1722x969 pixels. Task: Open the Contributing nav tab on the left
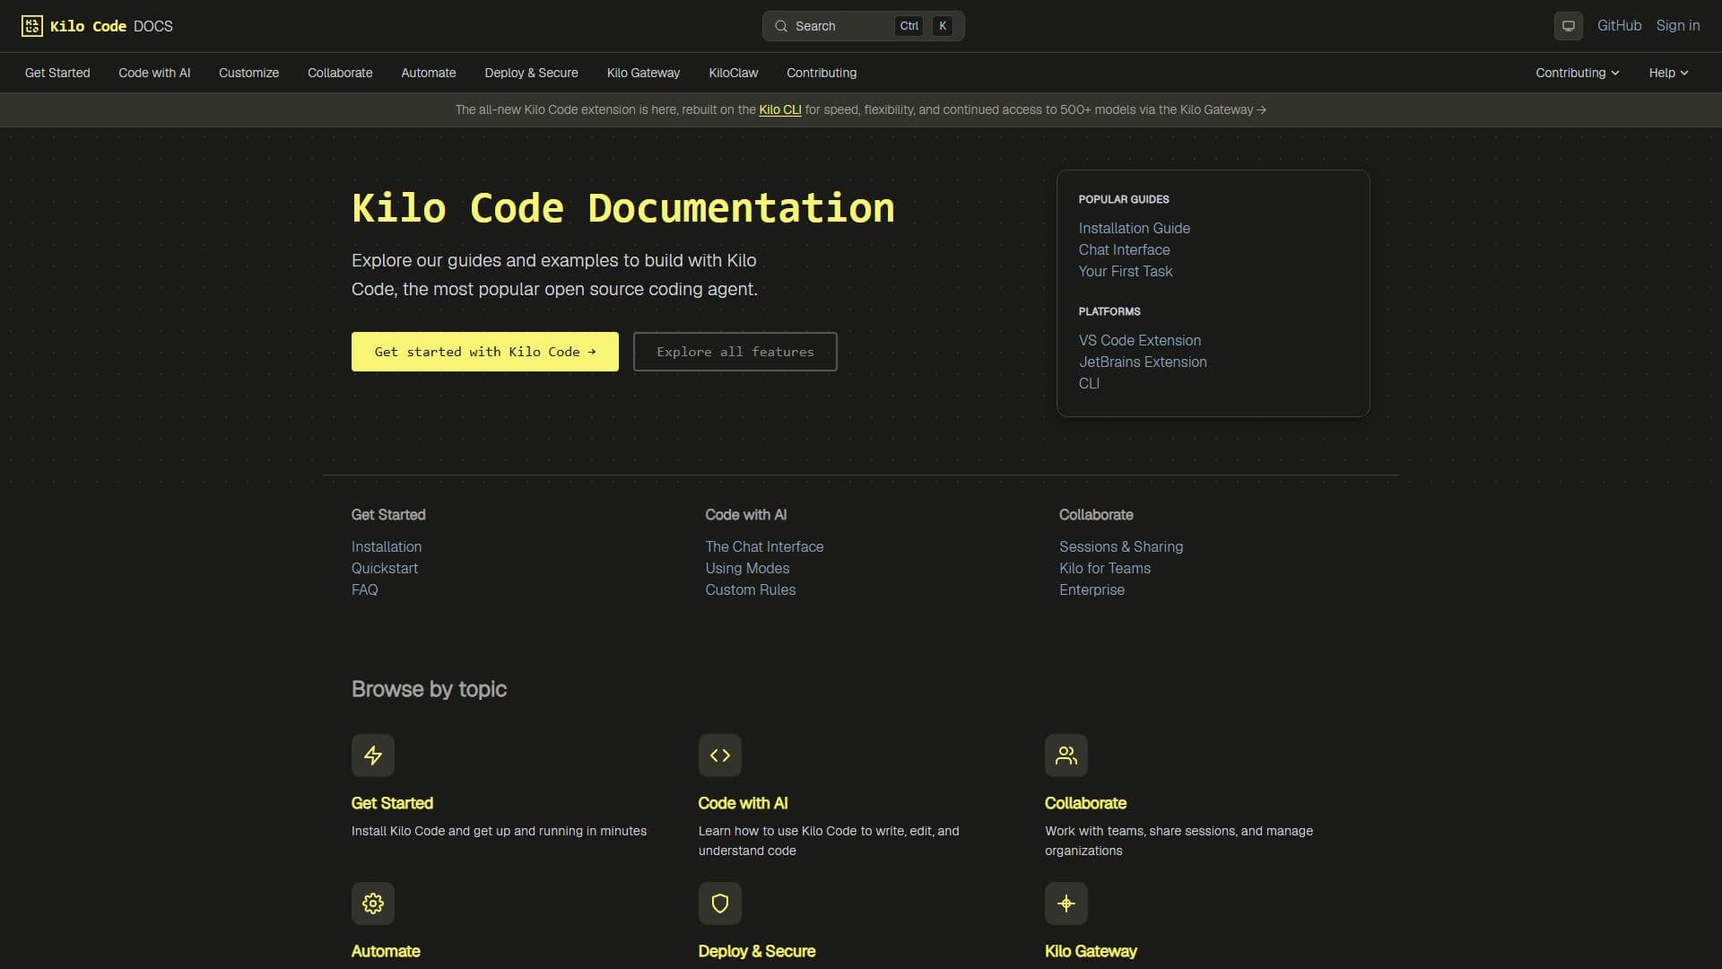click(822, 73)
